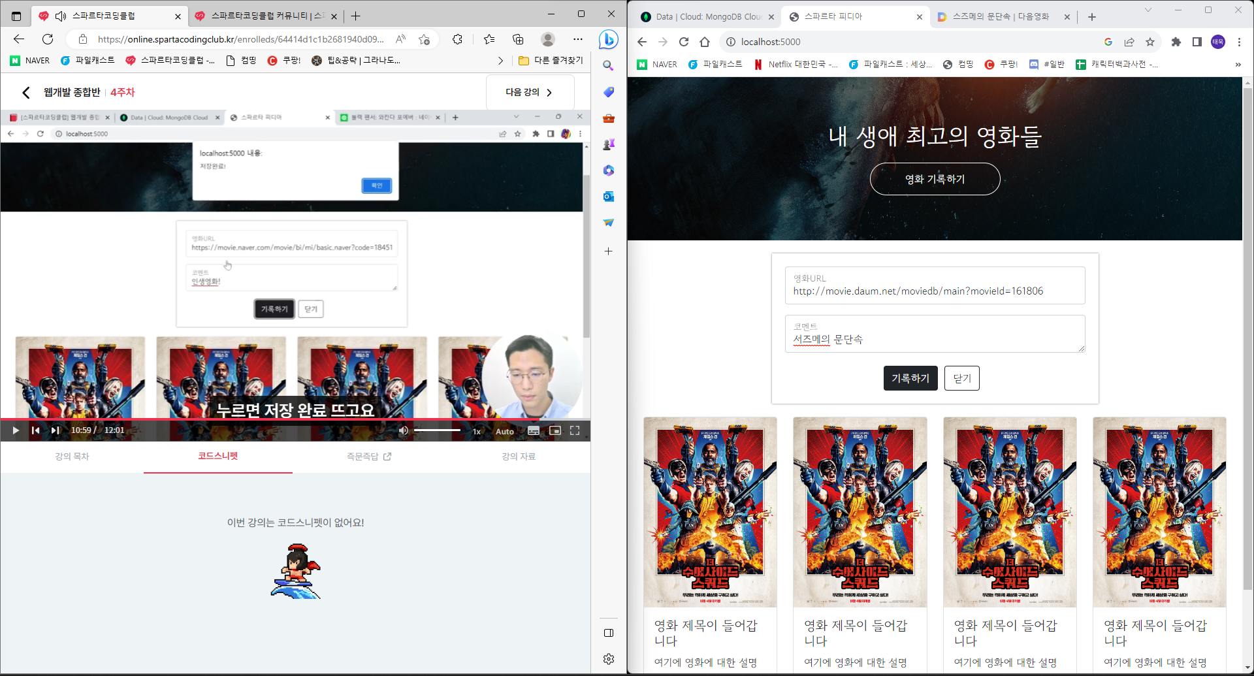Open Bing chat sidebar
1254x676 pixels.
tap(608, 39)
